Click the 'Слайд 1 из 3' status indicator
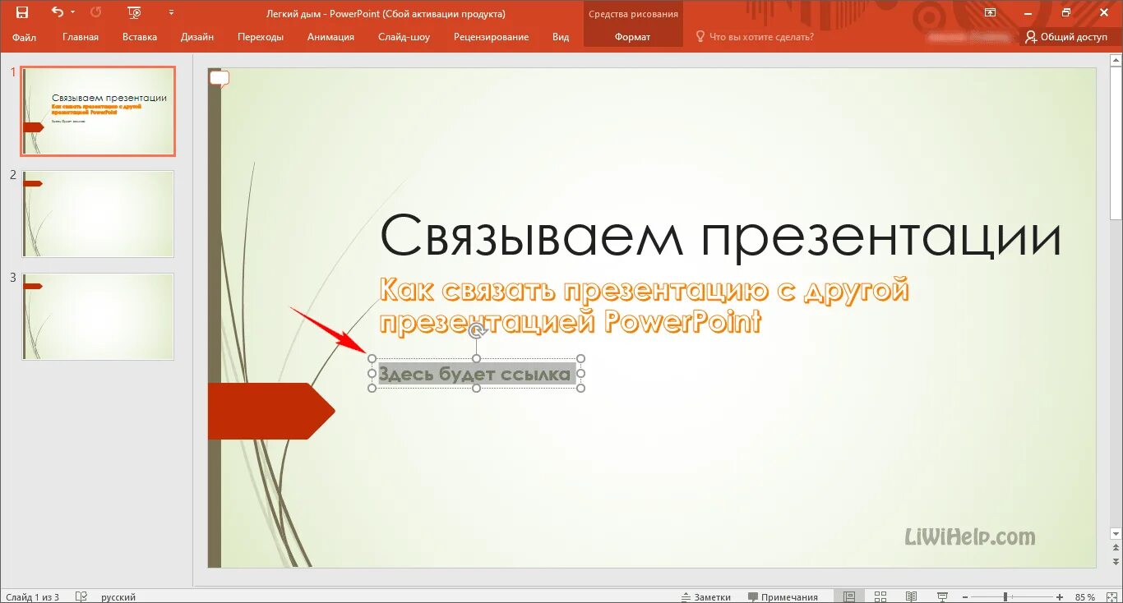 pyautogui.click(x=32, y=596)
